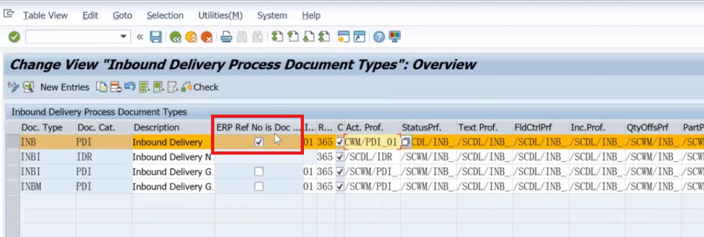704x237 pixels.
Task: Jump to first page icon
Action: (277, 37)
